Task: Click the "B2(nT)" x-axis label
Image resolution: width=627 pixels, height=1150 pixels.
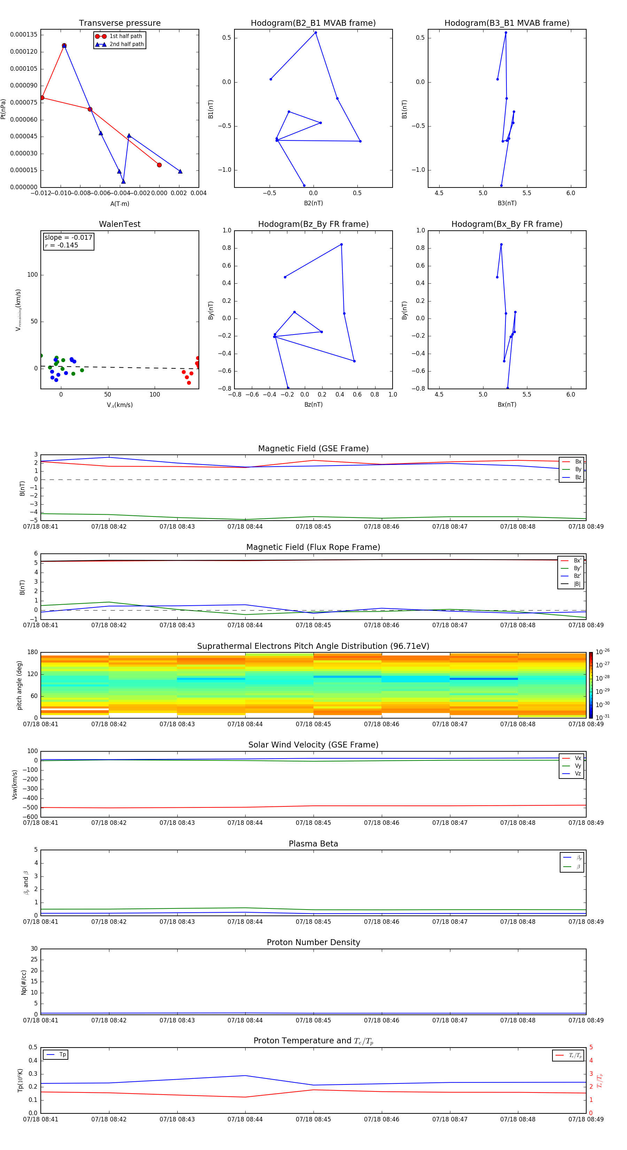Action: 313,203
